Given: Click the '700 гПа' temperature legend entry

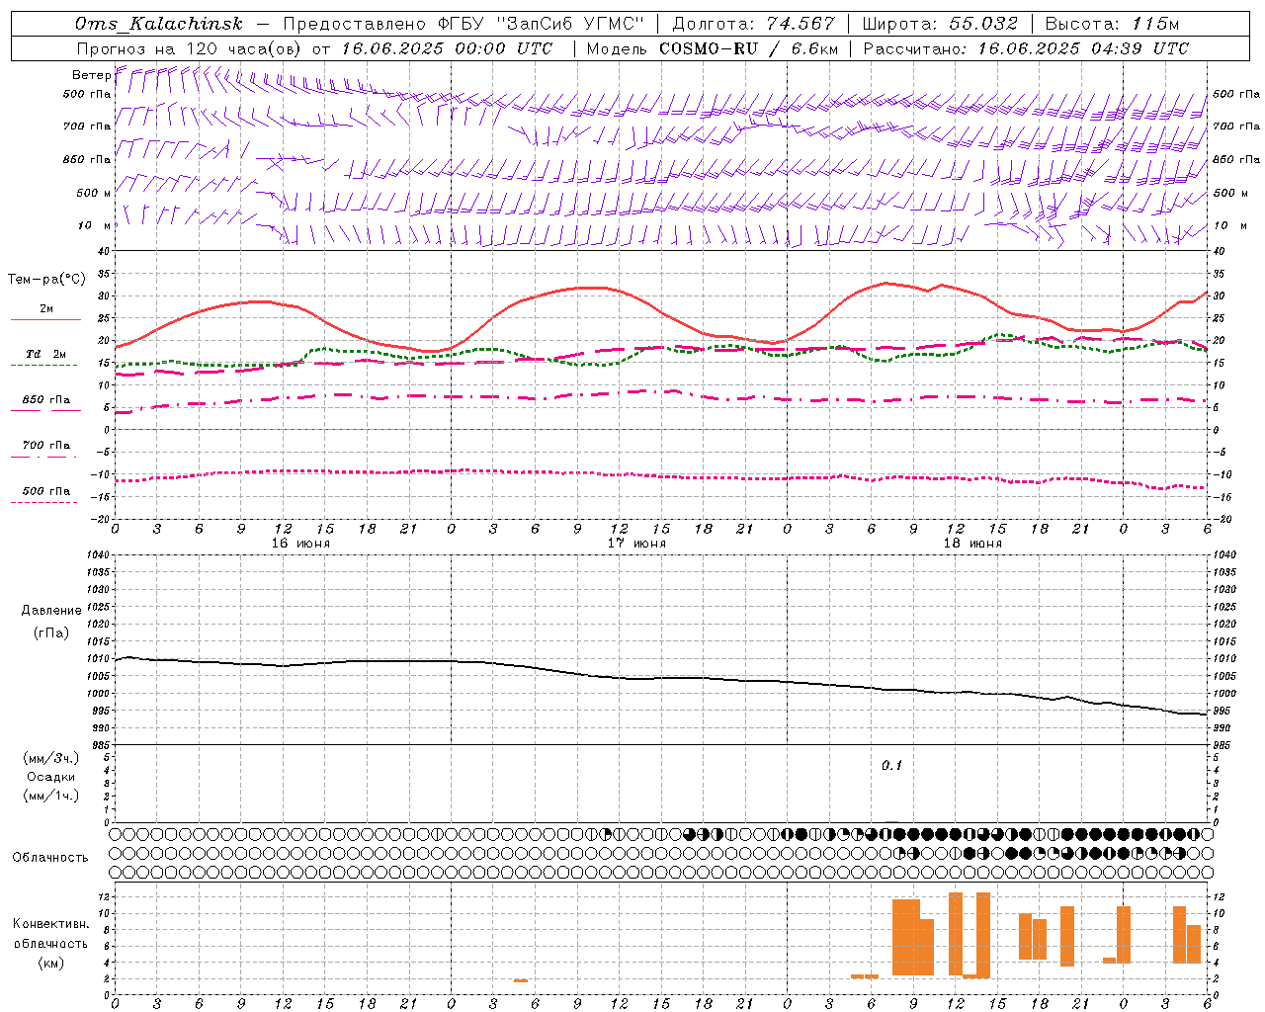Looking at the screenshot, I should pos(45,445).
